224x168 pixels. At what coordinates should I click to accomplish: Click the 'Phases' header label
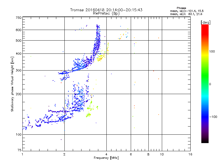click(x=181, y=8)
